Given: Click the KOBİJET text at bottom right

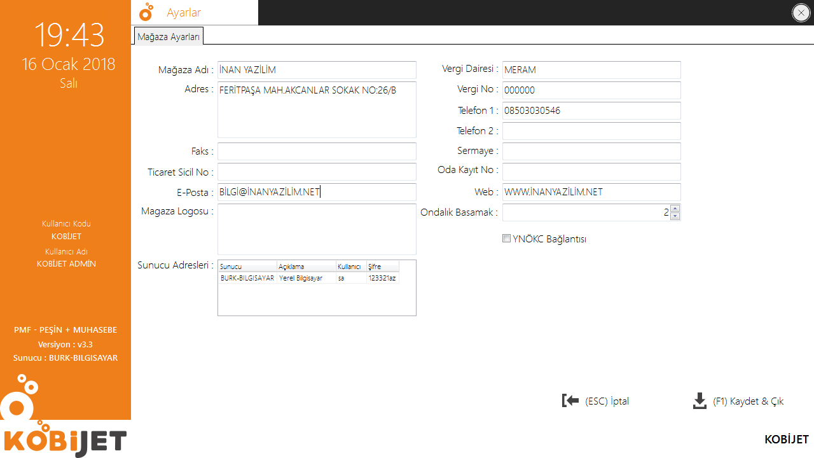Looking at the screenshot, I should pyautogui.click(x=787, y=440).
